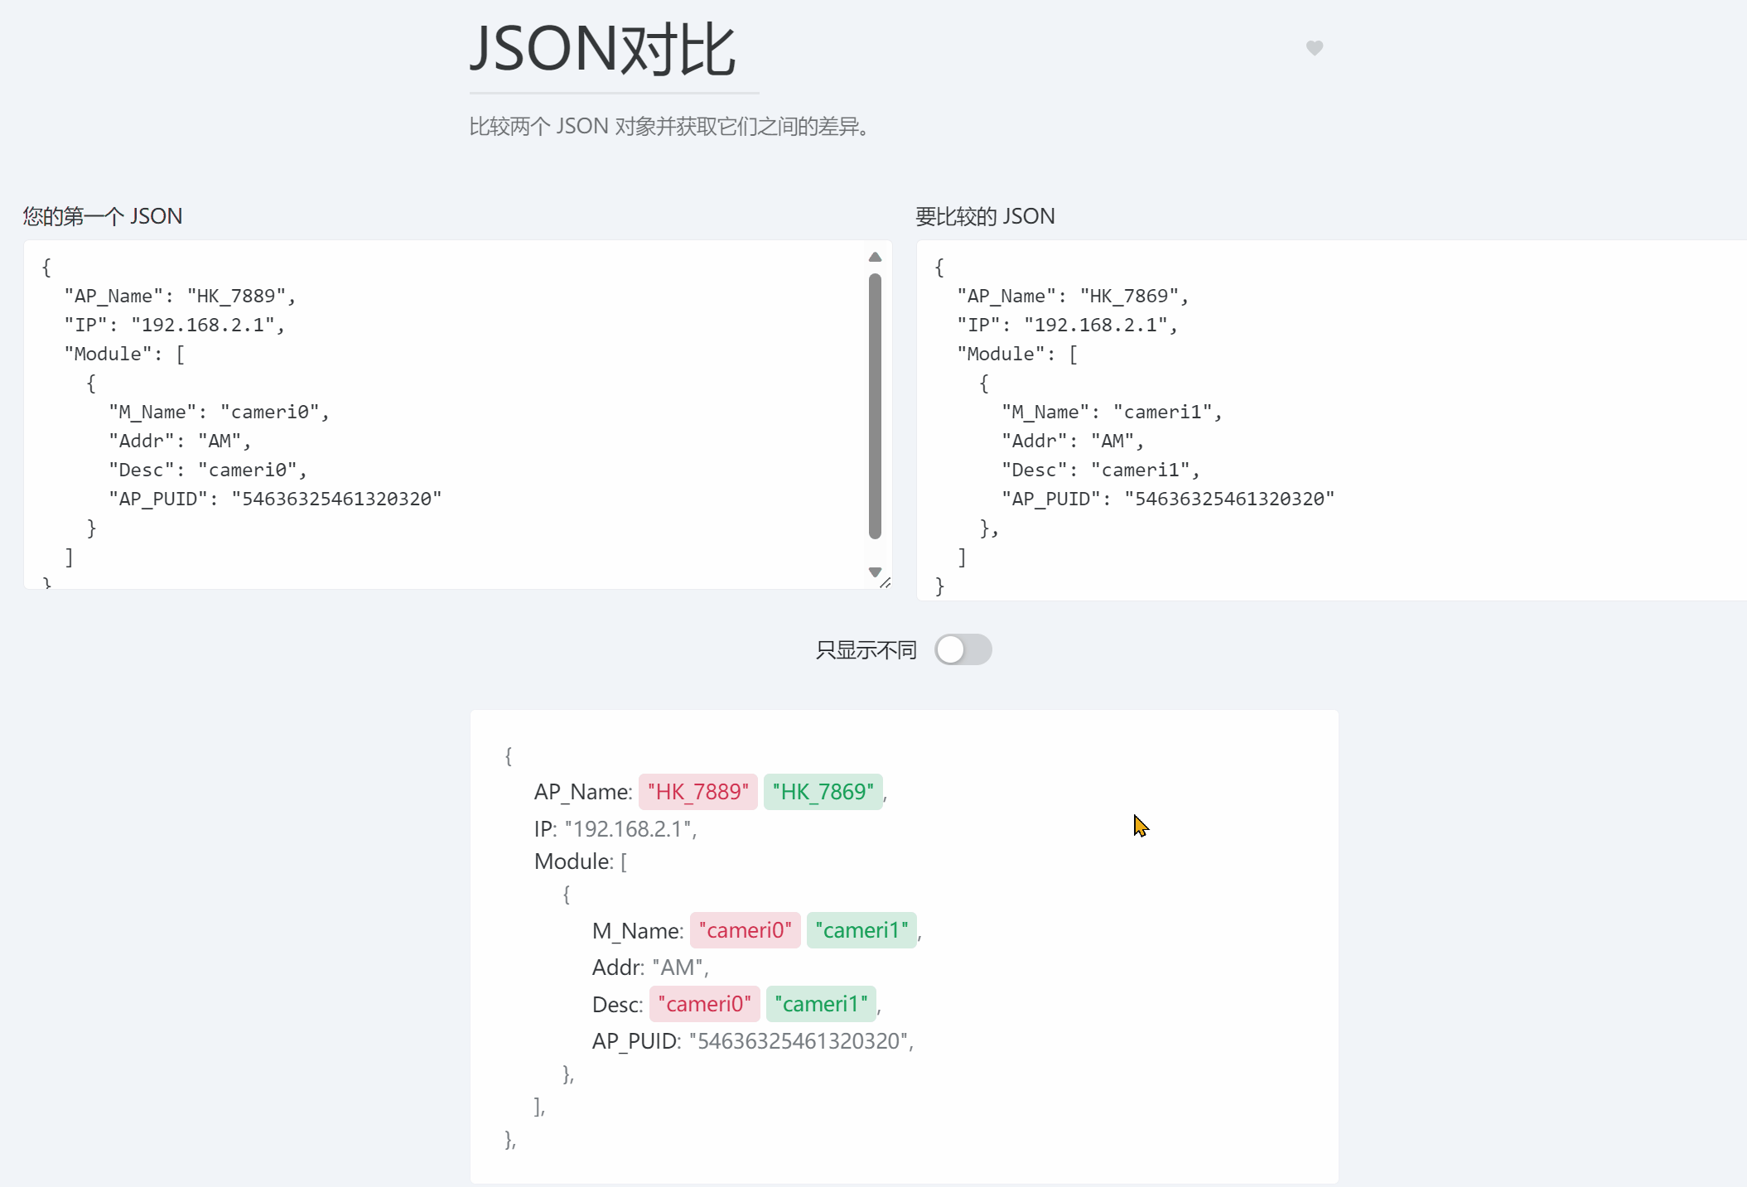Click scroll-up arrow of first JSON textarea

[x=875, y=258]
